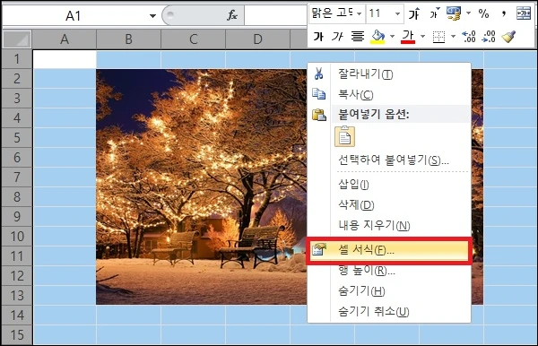
Task: Decrease font size in mini toolbar
Action: (x=434, y=14)
